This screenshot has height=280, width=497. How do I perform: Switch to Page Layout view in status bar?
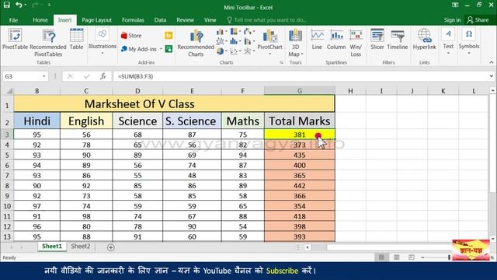(396, 257)
